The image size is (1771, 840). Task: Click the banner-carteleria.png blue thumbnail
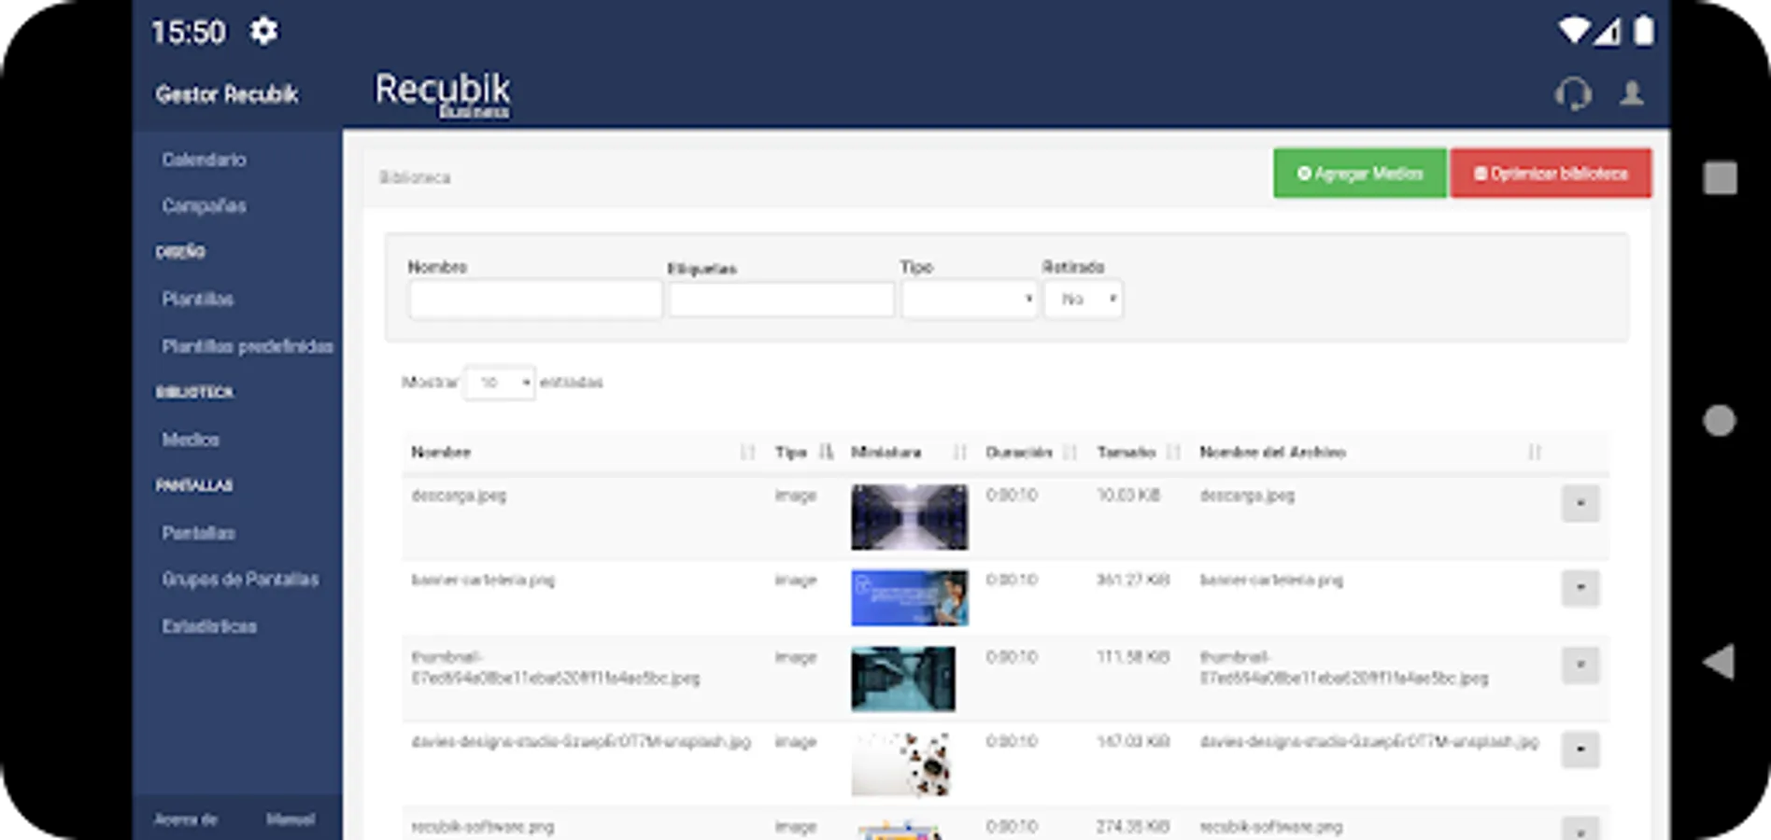(910, 597)
